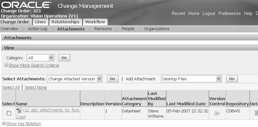Go to Home link in header

point(194,14)
